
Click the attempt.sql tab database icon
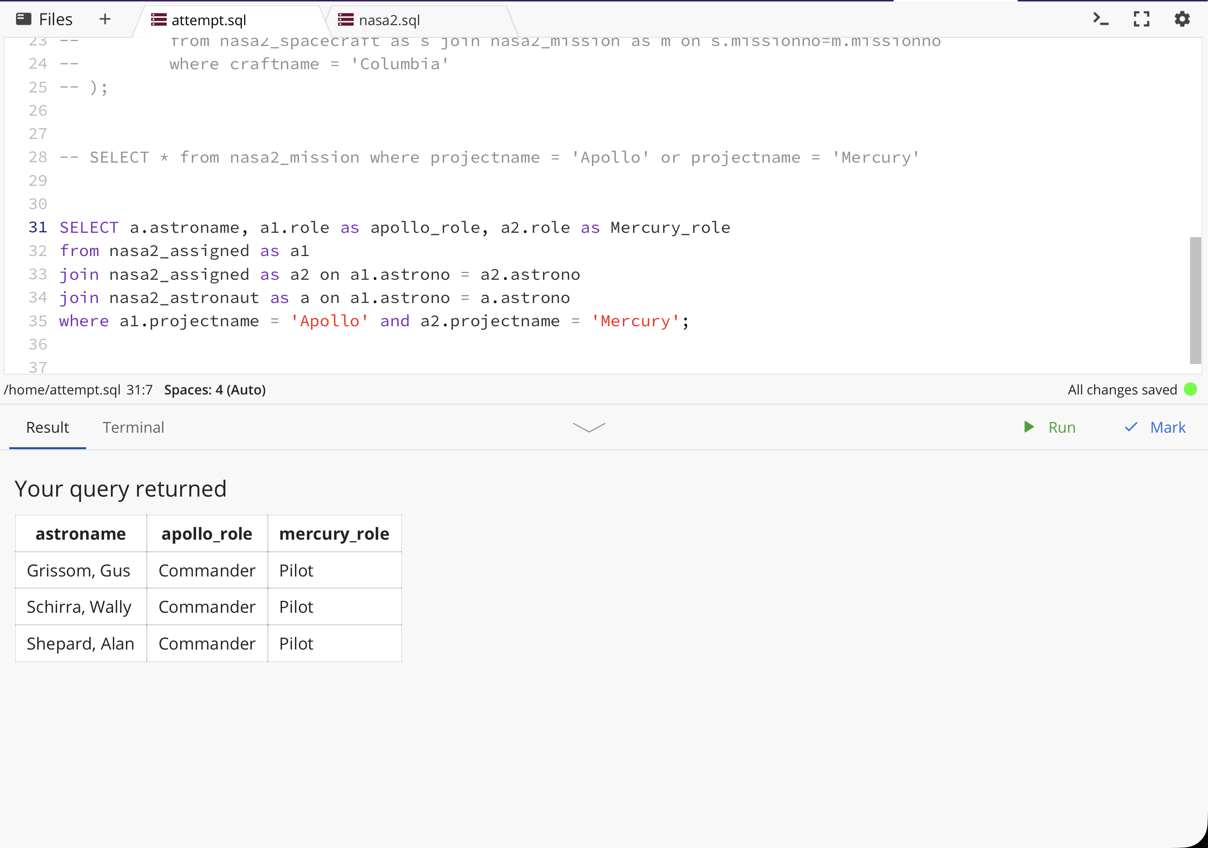tap(158, 20)
